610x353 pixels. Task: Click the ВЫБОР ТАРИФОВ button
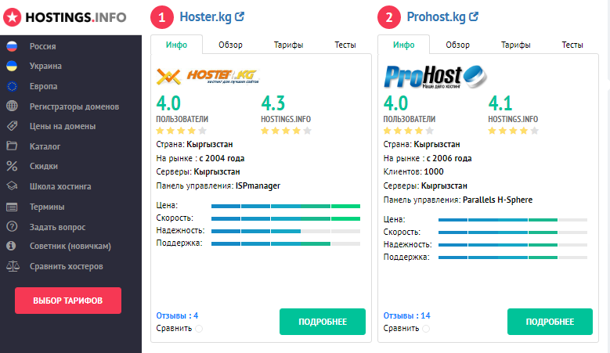(x=68, y=301)
